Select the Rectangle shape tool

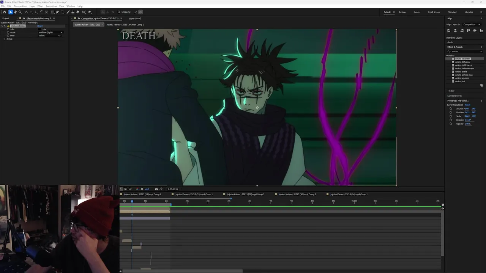52,12
